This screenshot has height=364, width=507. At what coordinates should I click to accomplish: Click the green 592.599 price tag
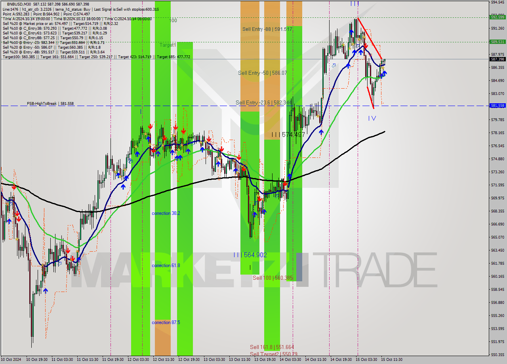[x=497, y=17]
